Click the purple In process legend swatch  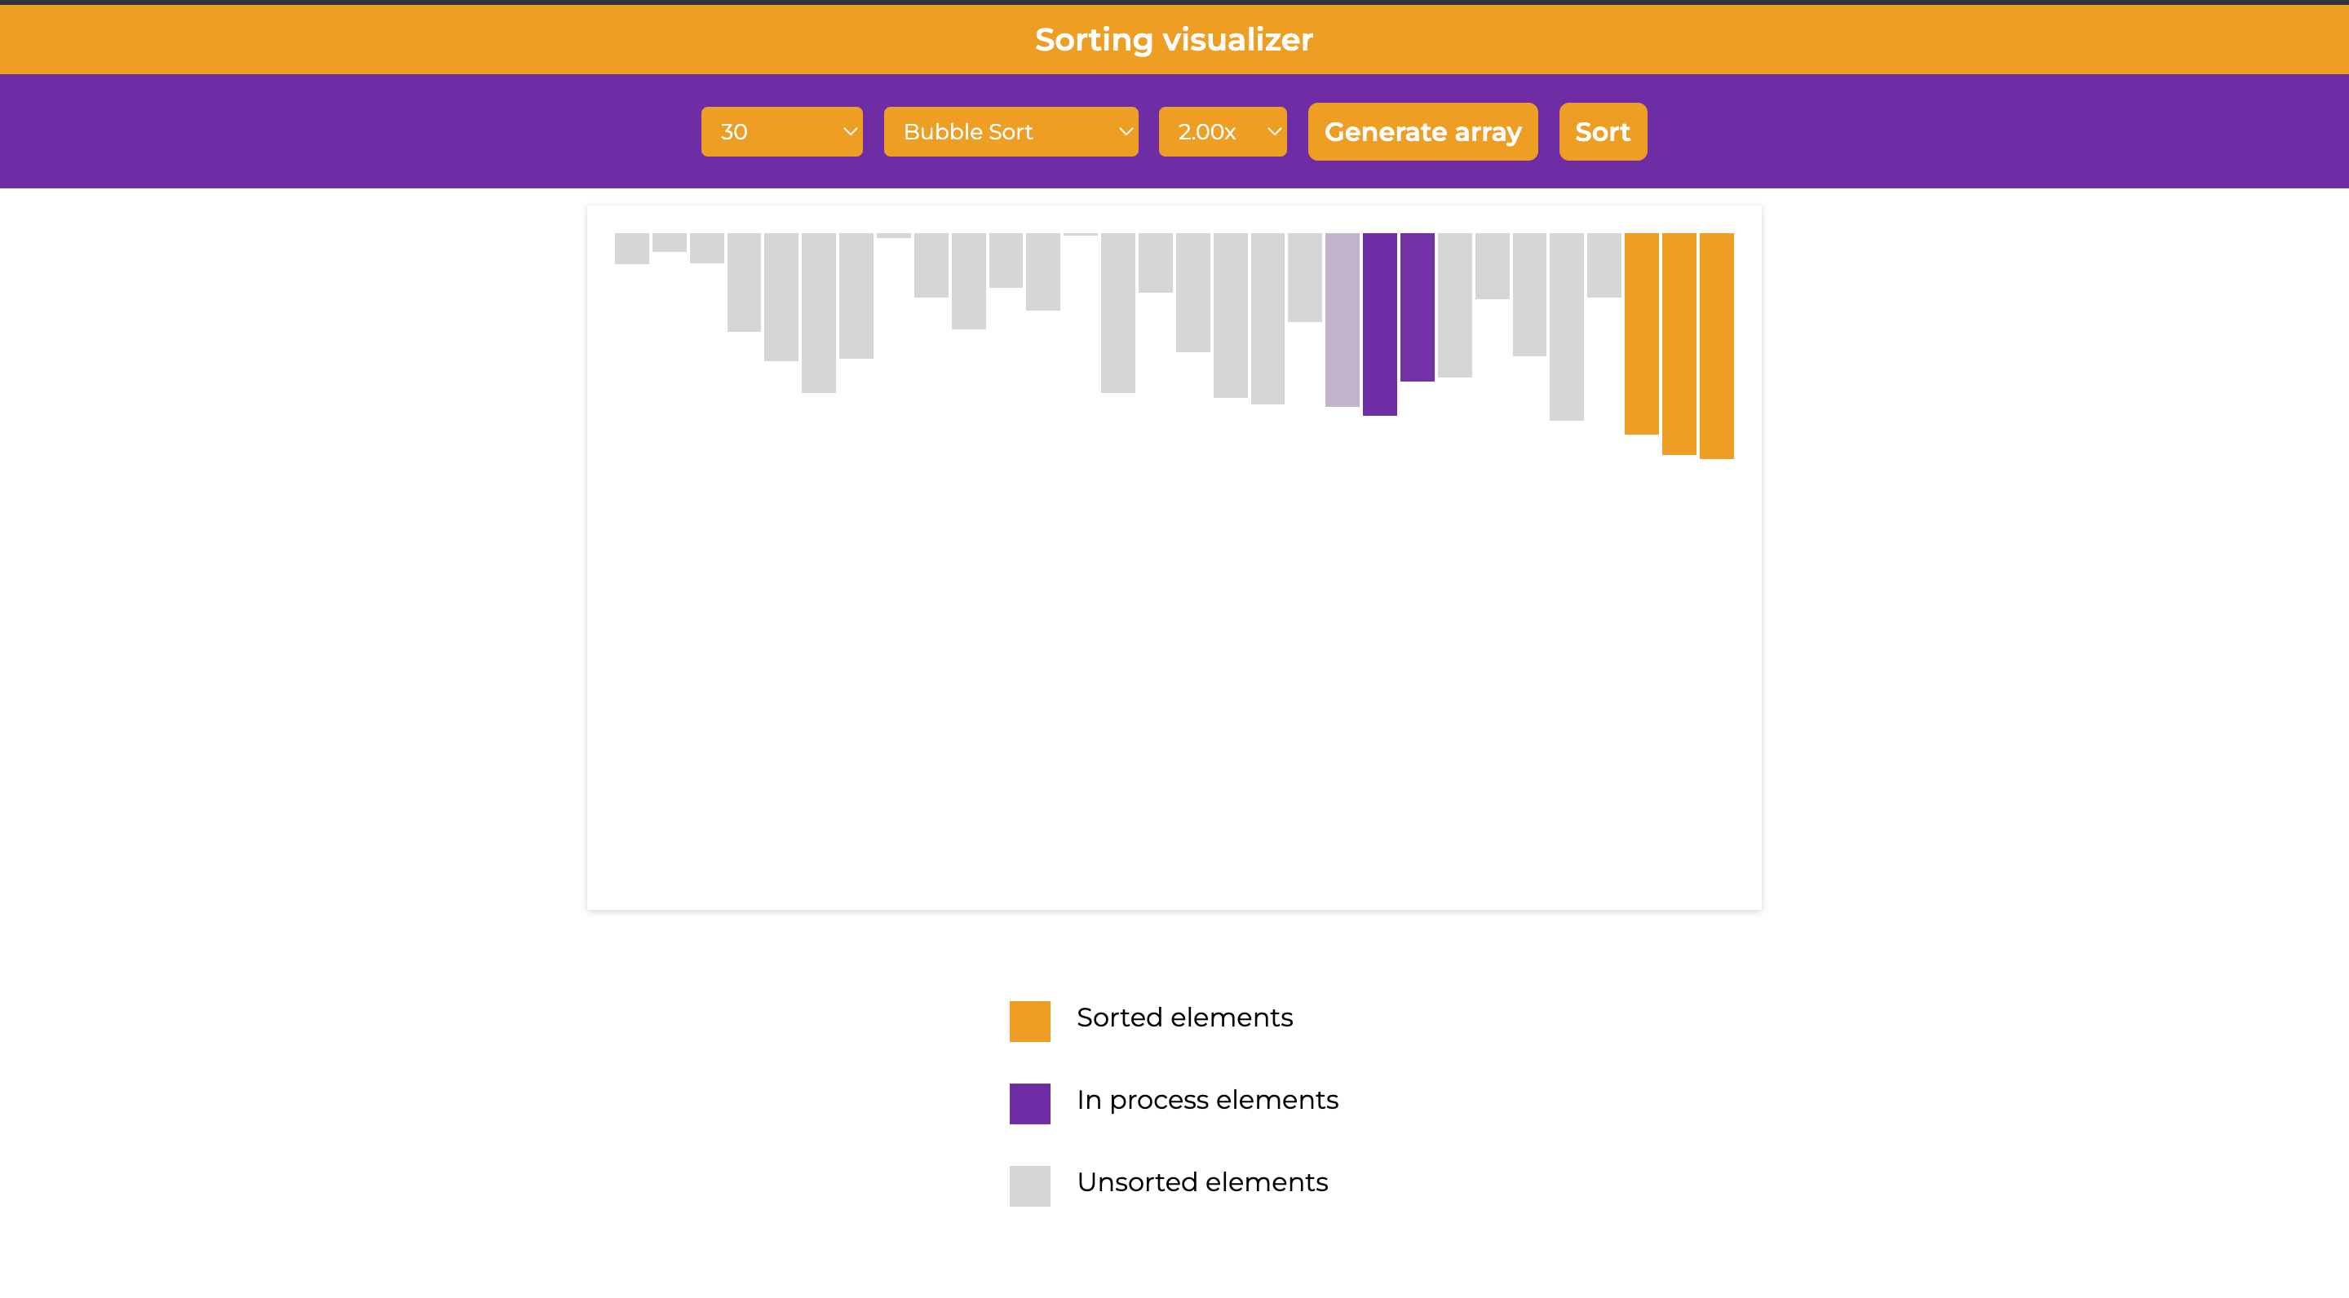1029,1104
